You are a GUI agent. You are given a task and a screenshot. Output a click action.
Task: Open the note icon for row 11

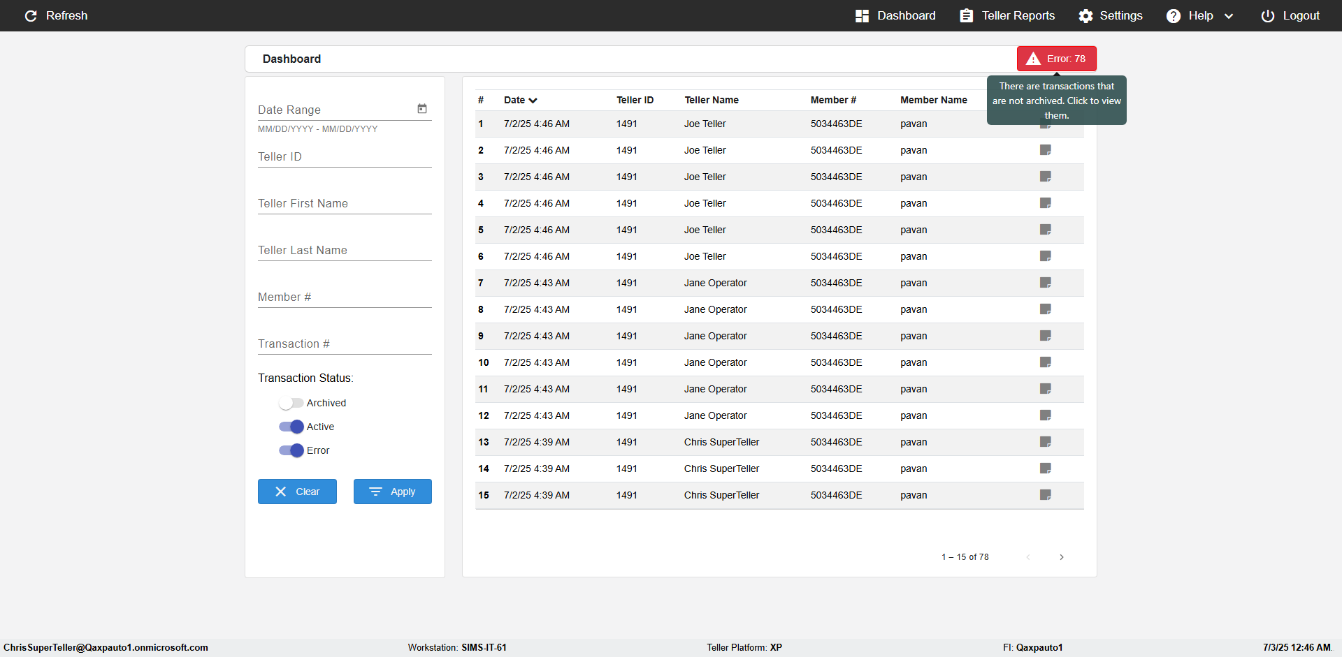coord(1046,389)
